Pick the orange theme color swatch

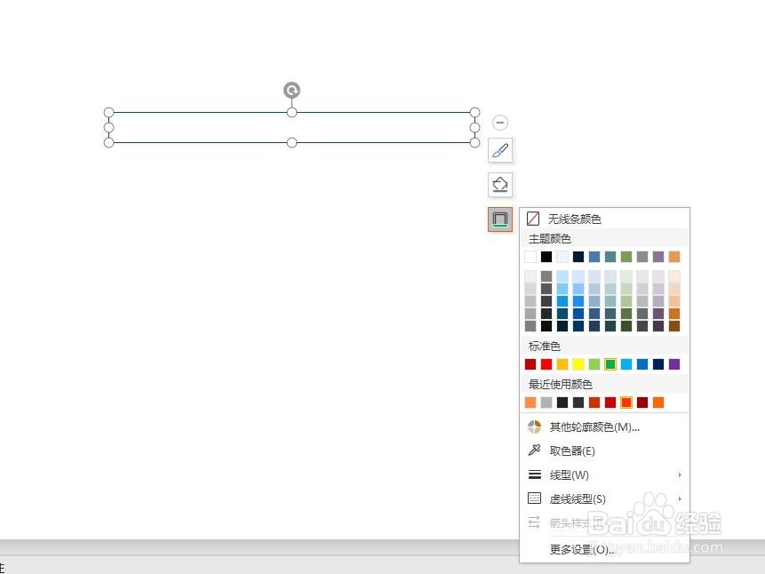coord(674,257)
